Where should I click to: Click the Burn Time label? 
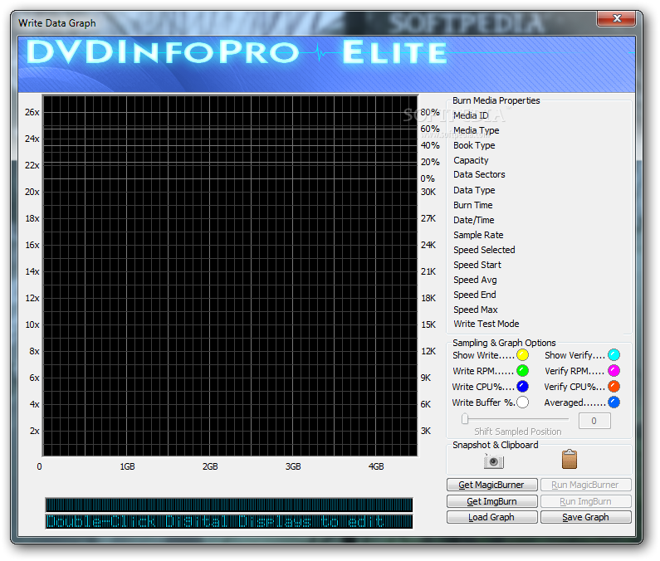(x=472, y=205)
